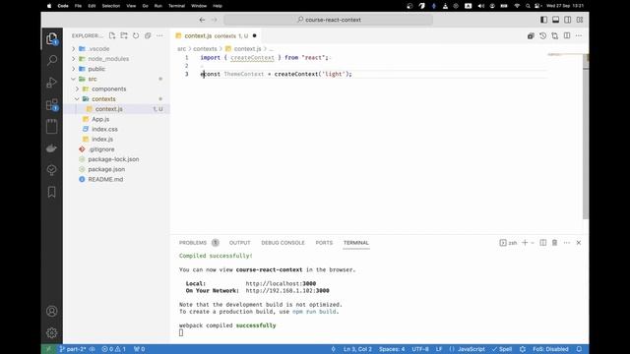The height and width of the screenshot is (354, 630).
Task: Switch to the Output tab
Action: click(239, 243)
